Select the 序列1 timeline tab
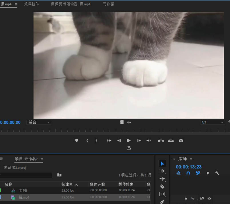 point(183,159)
